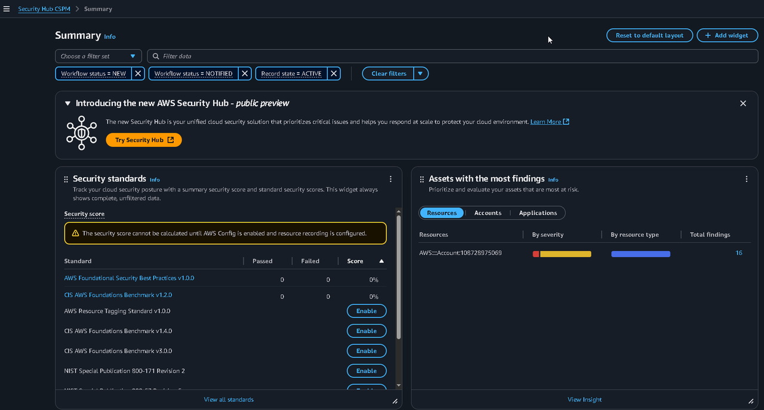Screen dimensions: 764x410
Task: Enable NIST Special Publication 800-171 Revision 2
Action: coord(366,371)
